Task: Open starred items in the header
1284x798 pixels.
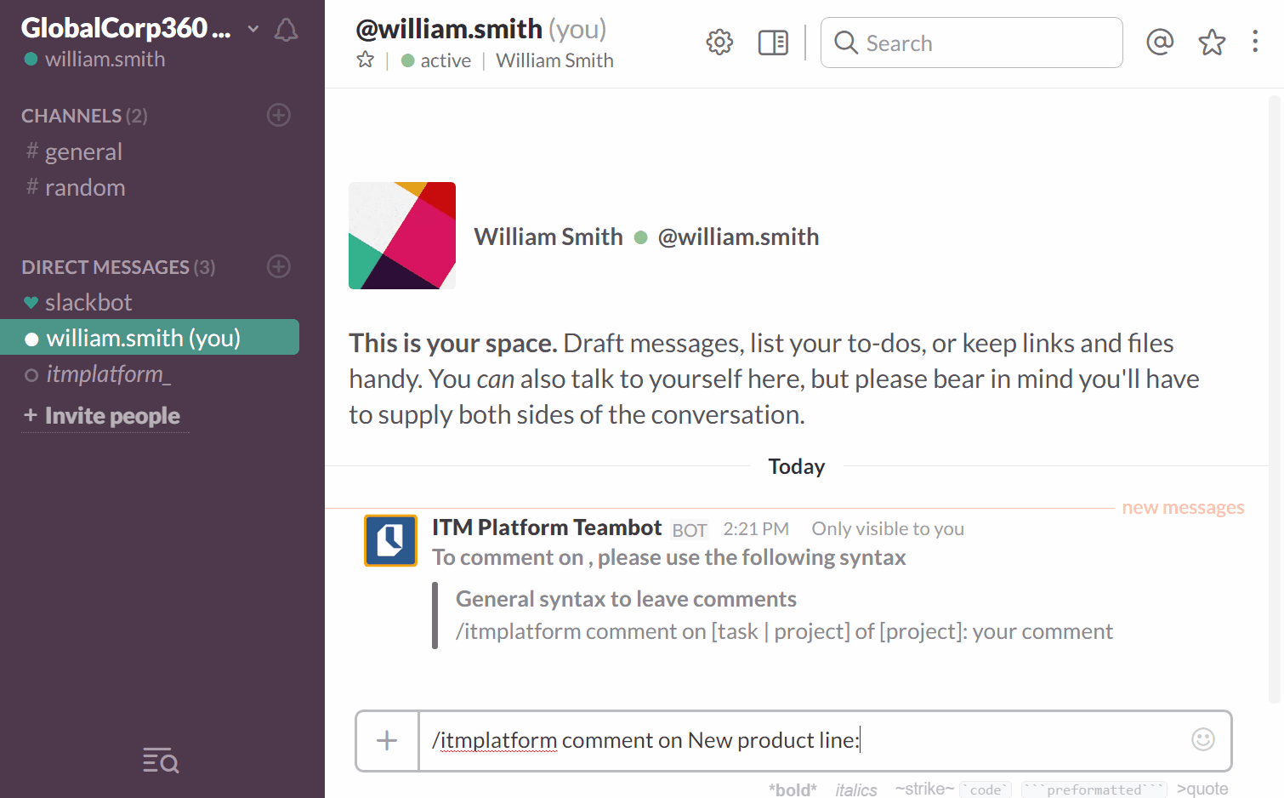Action: 1212,42
